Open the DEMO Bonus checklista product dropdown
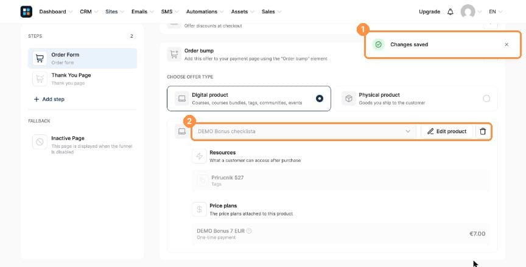Screen dimensions: 526x267 point(304,131)
